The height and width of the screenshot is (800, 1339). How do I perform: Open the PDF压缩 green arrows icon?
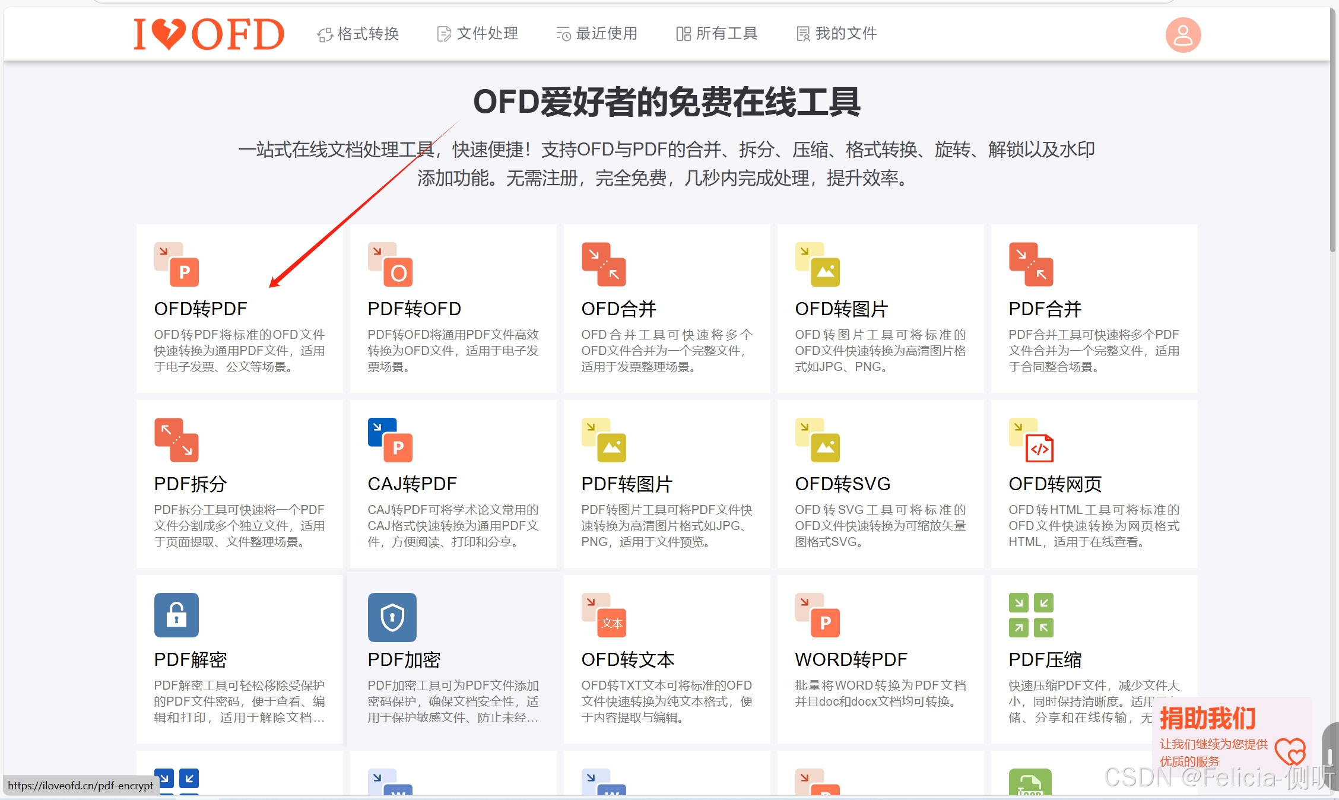[1032, 615]
